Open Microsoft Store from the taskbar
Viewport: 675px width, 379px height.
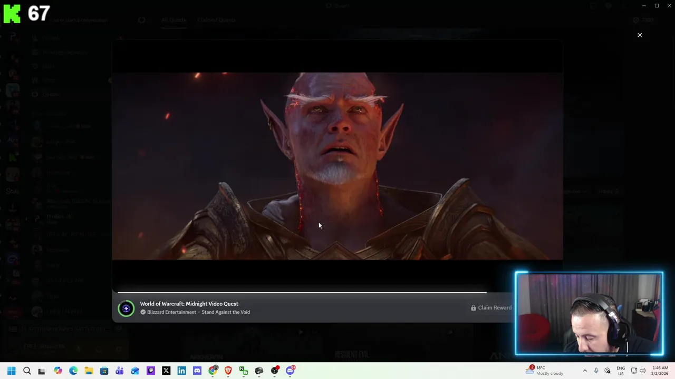[x=104, y=371]
